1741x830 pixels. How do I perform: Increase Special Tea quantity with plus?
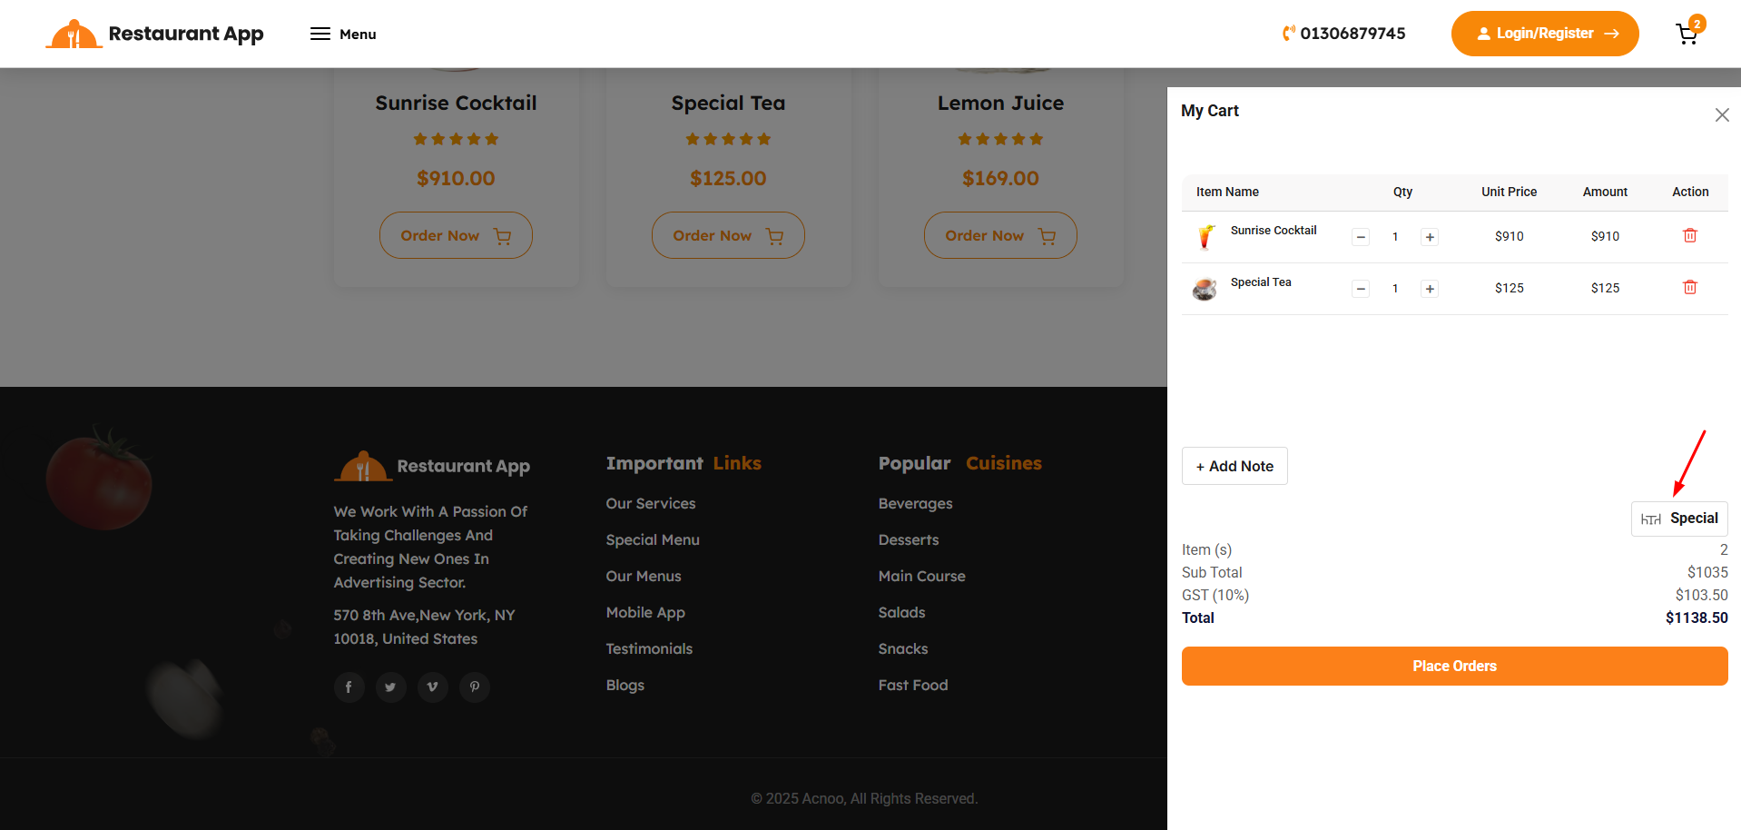(x=1430, y=289)
